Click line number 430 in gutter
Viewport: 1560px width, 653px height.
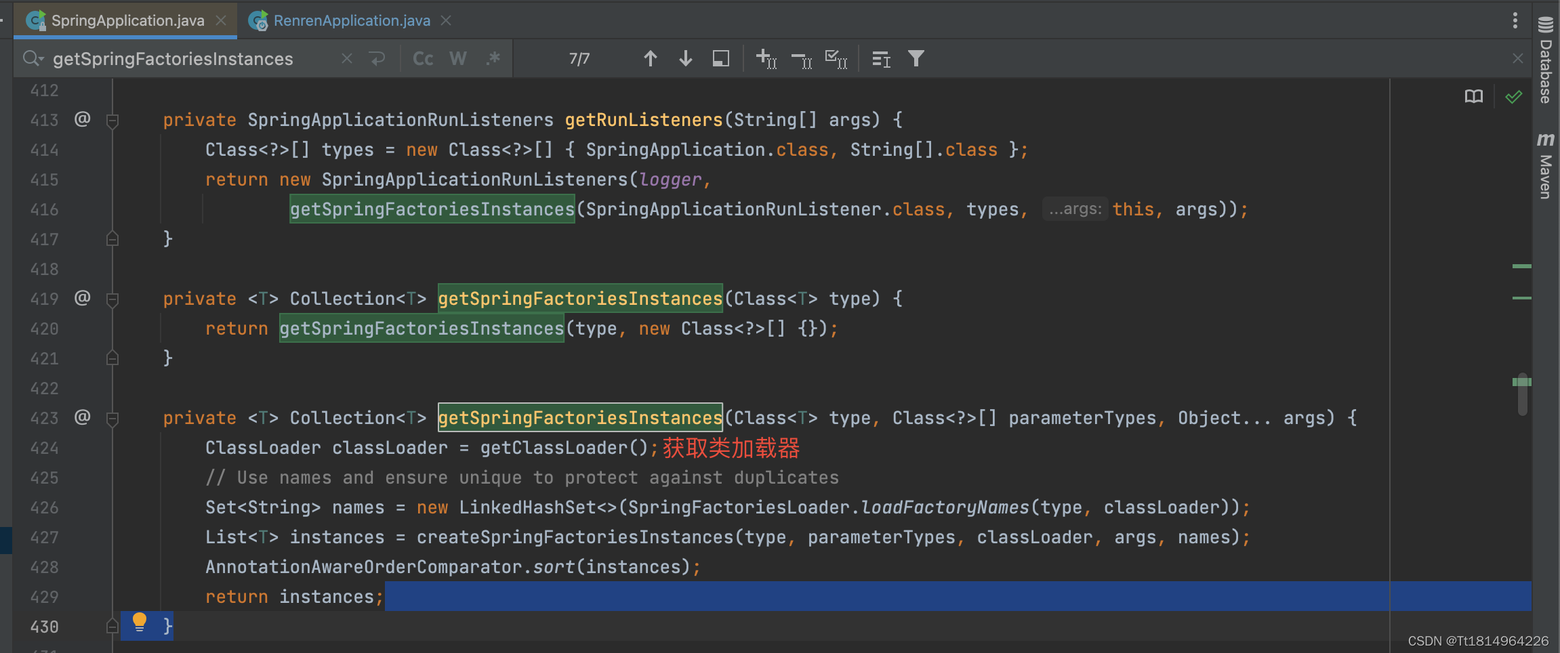[44, 627]
